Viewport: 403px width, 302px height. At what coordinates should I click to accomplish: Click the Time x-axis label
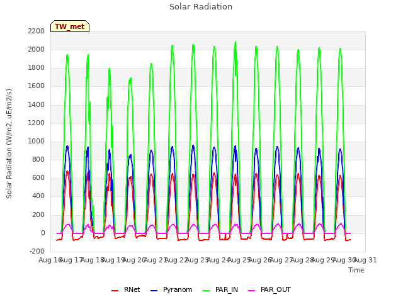tap(356, 270)
